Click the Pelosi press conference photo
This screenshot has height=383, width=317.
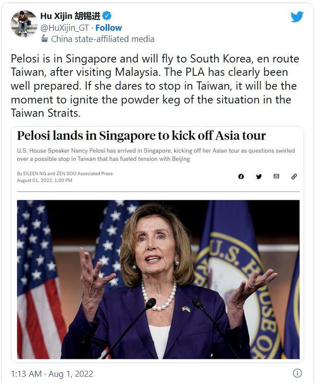[158, 280]
